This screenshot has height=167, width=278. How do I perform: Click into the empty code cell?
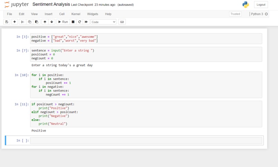pyautogui.click(x=146, y=140)
